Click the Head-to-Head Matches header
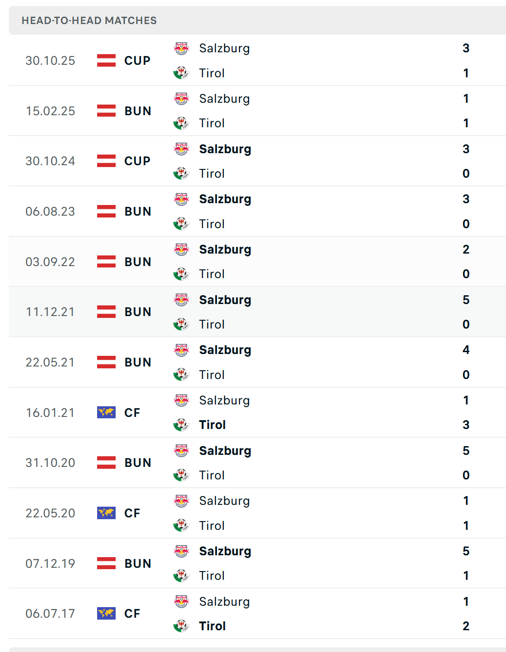Viewport: 506px width, 652px height. pyautogui.click(x=89, y=21)
